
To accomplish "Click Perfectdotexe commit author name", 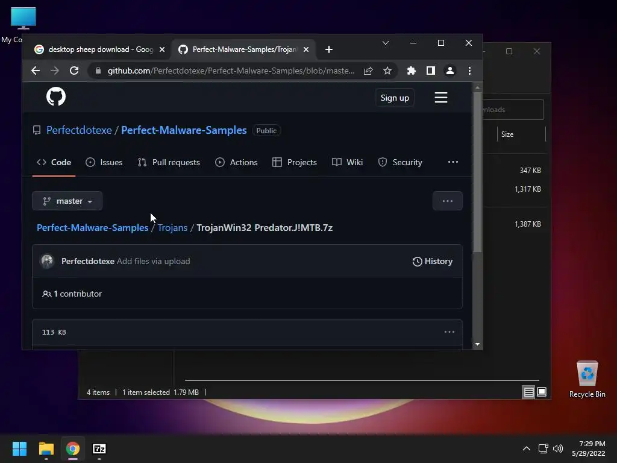I will [88, 261].
